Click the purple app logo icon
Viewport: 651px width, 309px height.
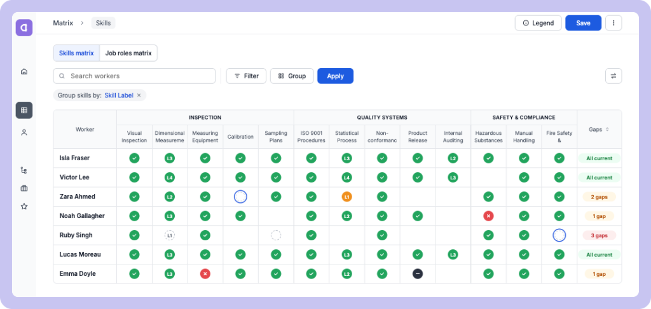click(x=24, y=28)
